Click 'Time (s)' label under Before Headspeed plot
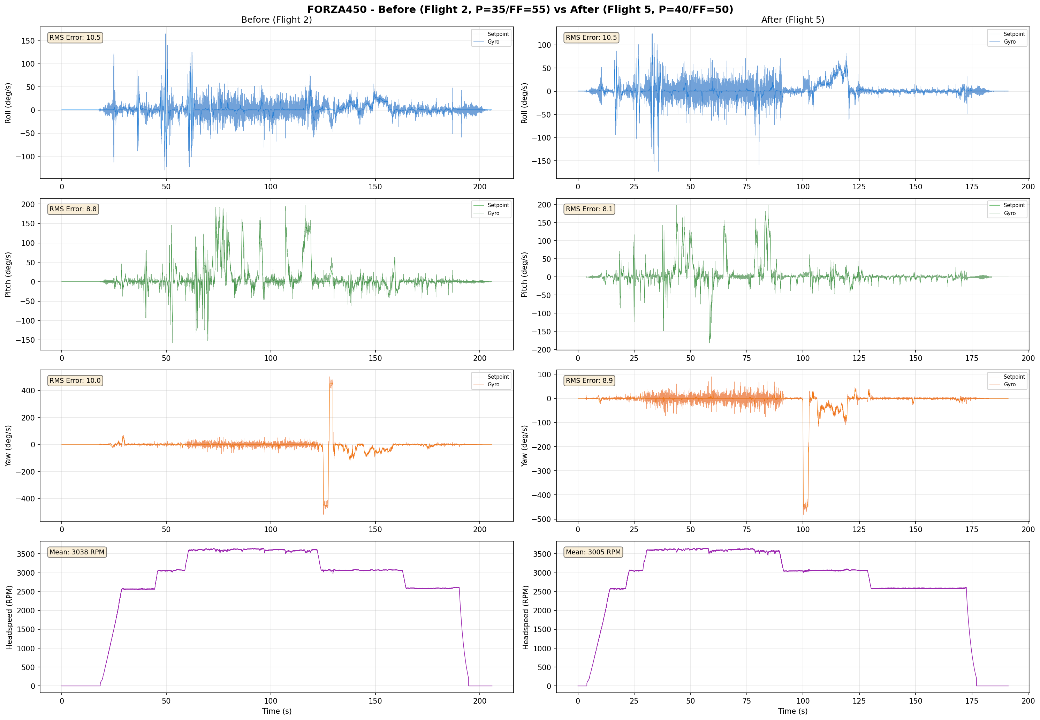This screenshot has height=720, width=1040. tap(276, 711)
